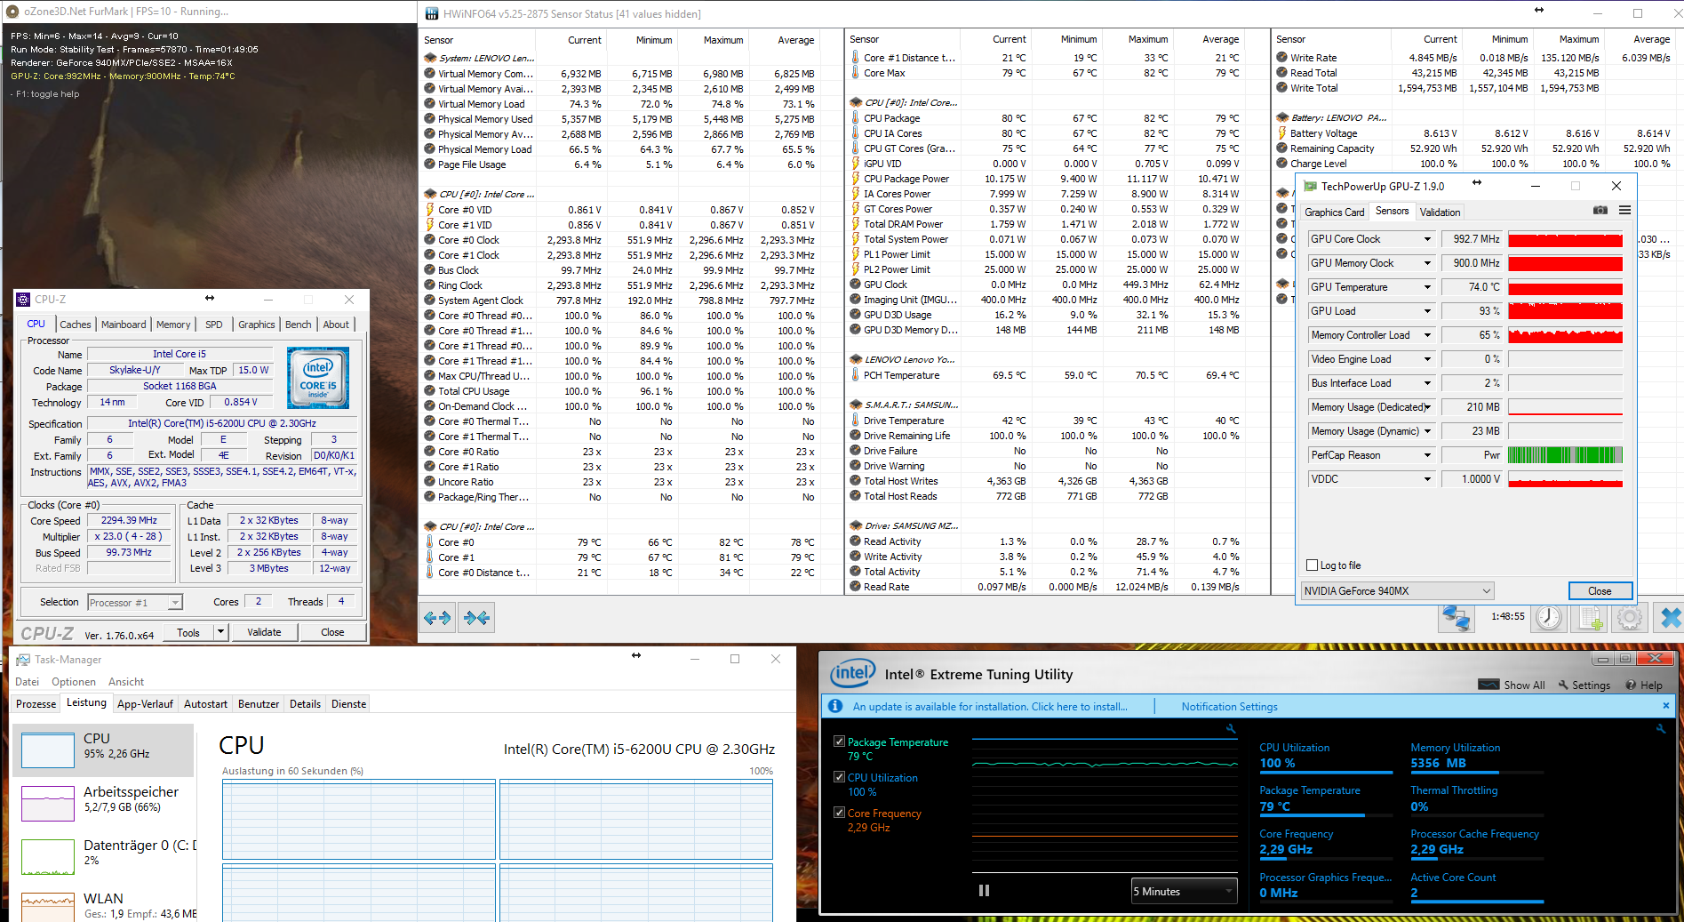
Task: Click the Intel XTU update info icon
Action: click(x=835, y=706)
